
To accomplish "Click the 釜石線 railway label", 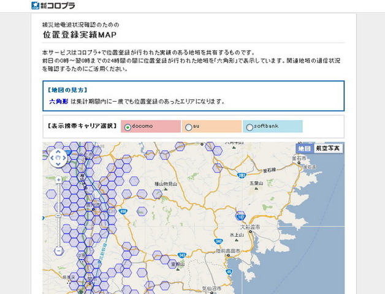I will tap(269, 170).
